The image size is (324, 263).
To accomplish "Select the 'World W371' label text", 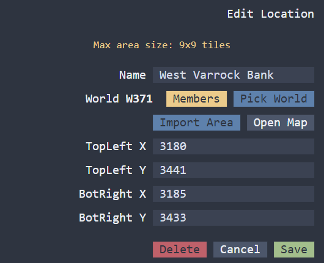I will pyautogui.click(x=119, y=99).
